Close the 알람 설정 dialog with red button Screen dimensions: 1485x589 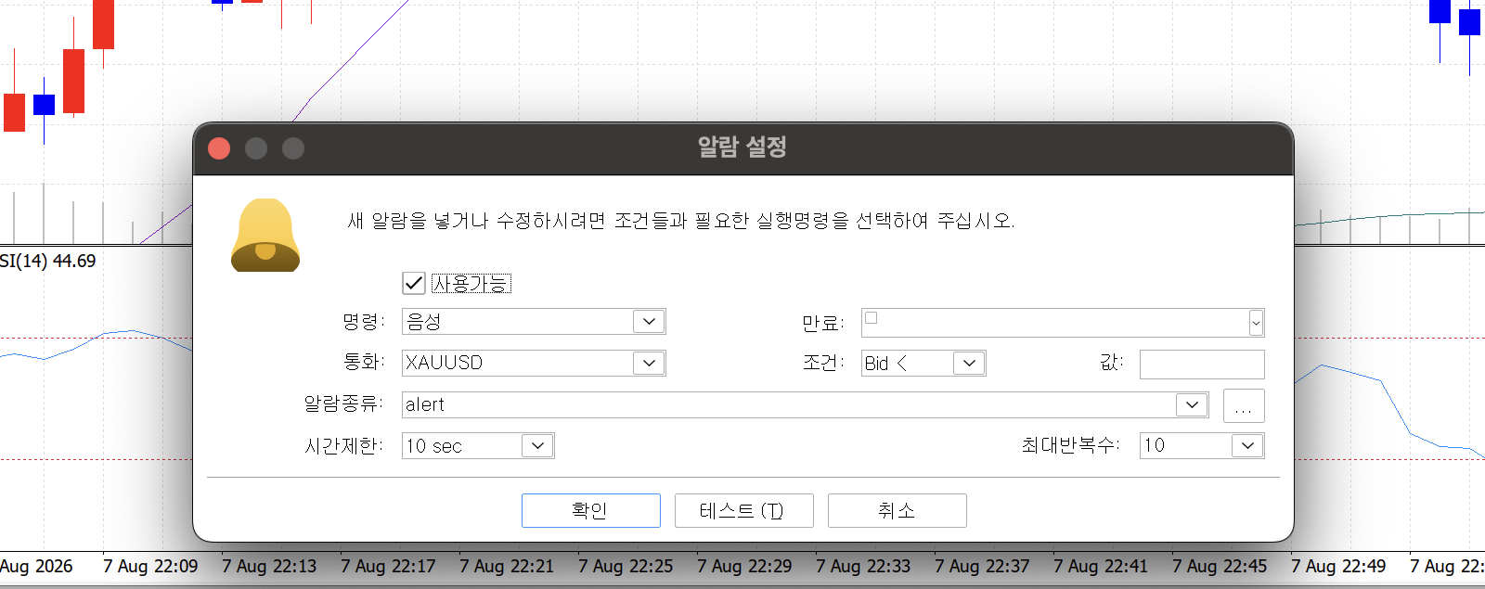point(219,148)
